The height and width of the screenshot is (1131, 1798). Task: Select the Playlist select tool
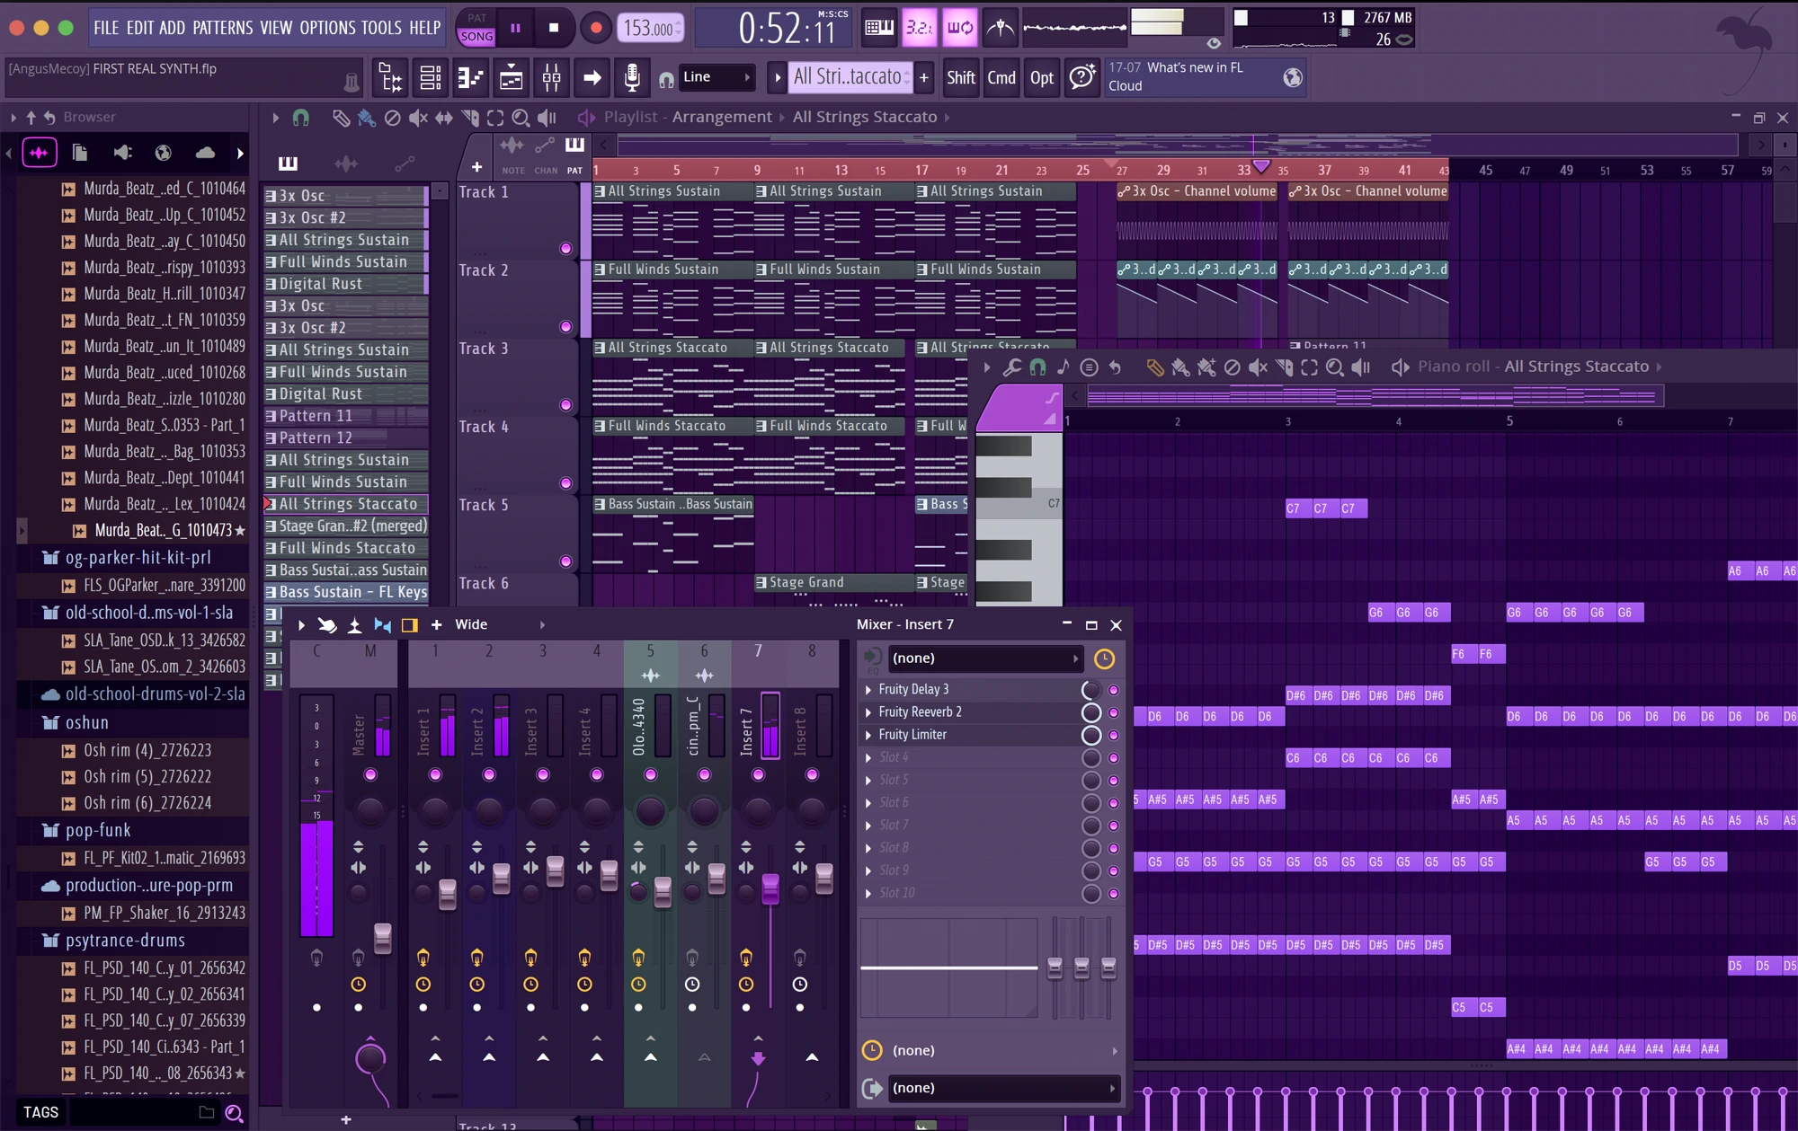coord(495,118)
